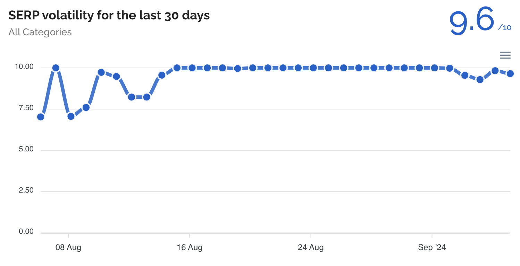Select the All Categories subtitle
Screen dimensions: 520x266
click(40, 32)
